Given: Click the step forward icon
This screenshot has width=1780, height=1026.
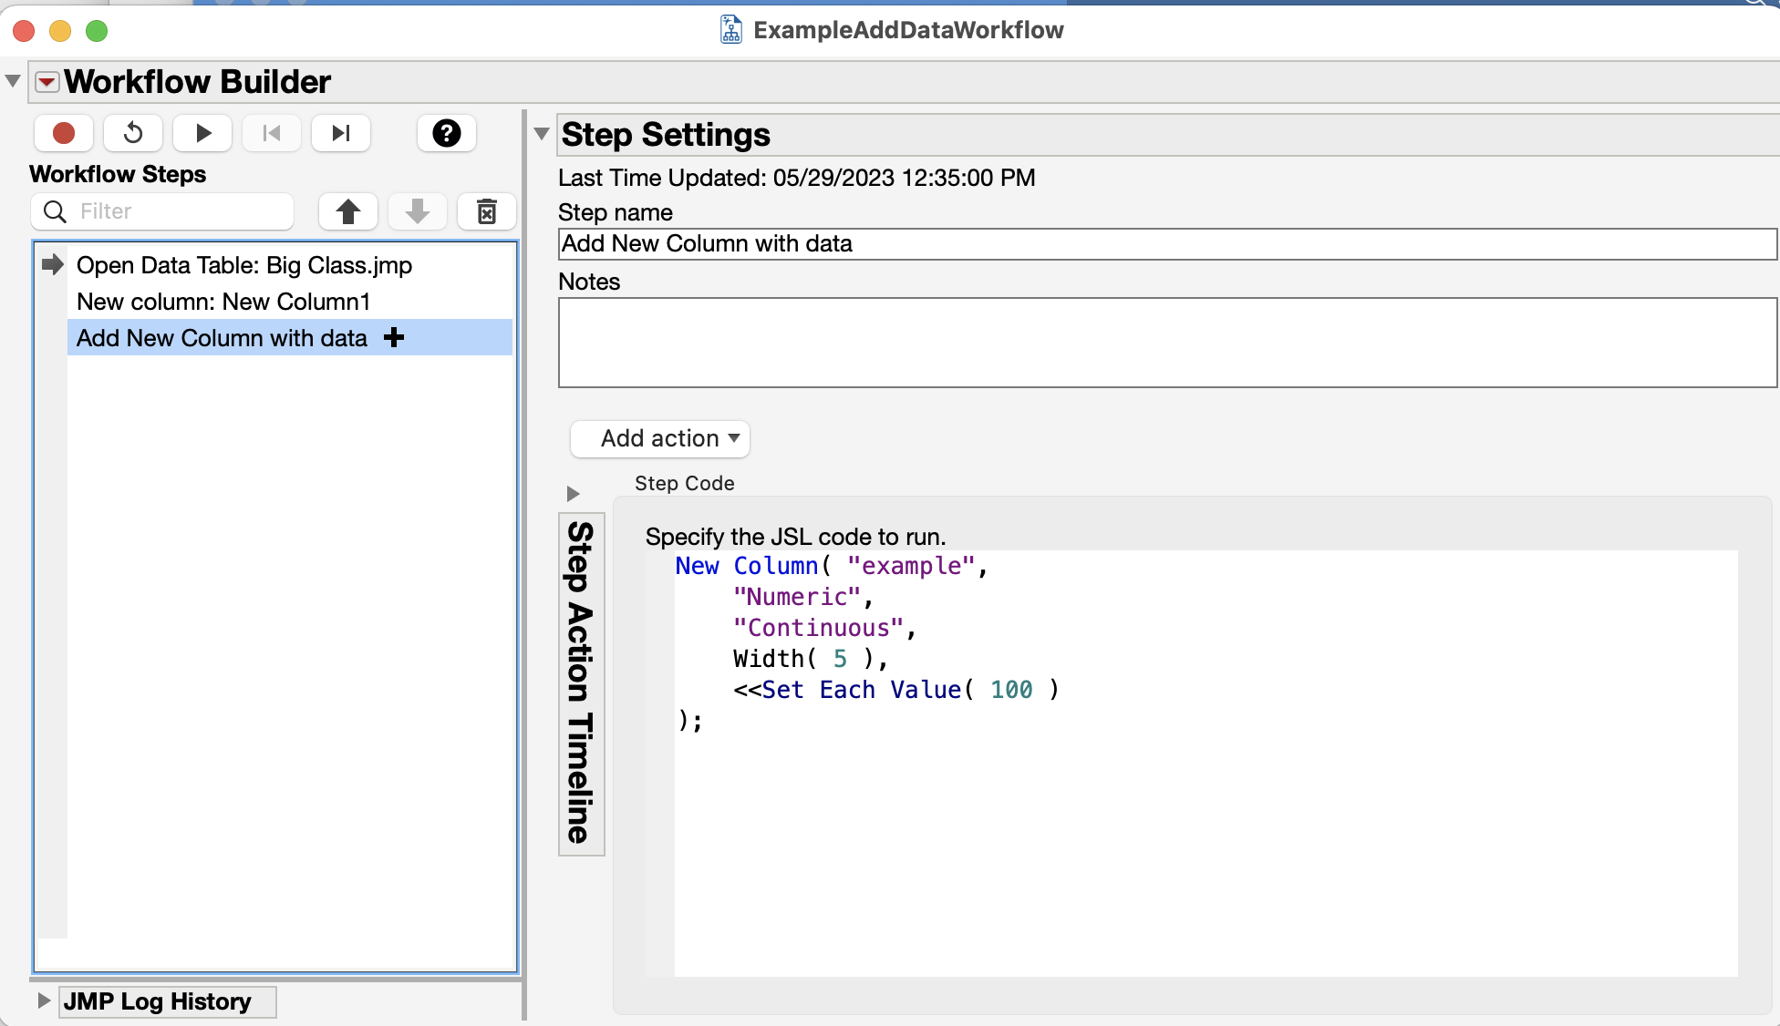Looking at the screenshot, I should [x=341, y=133].
